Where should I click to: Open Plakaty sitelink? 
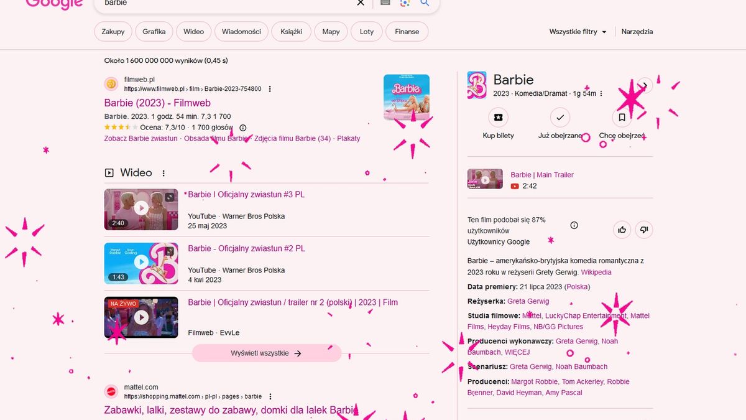[x=349, y=139]
